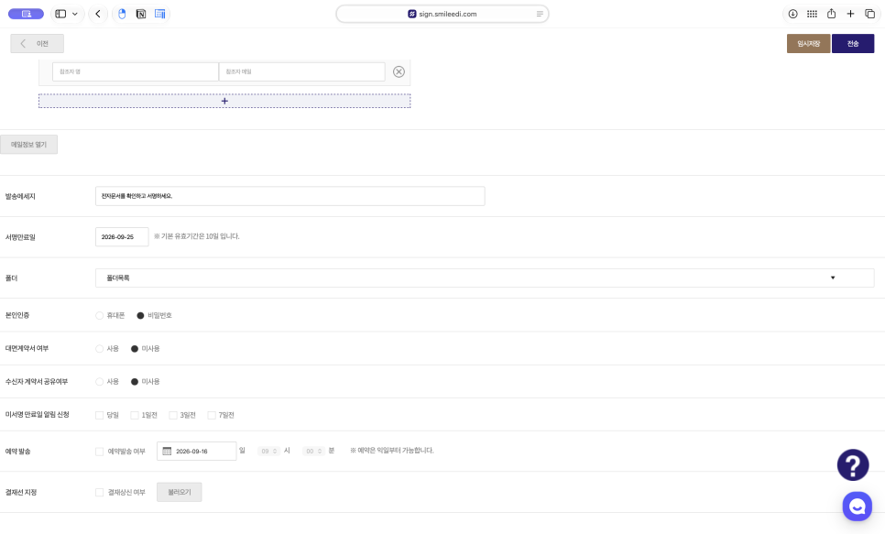Open the grid apps icon in toolbar
Image resolution: width=885 pixels, height=534 pixels.
[x=813, y=14]
